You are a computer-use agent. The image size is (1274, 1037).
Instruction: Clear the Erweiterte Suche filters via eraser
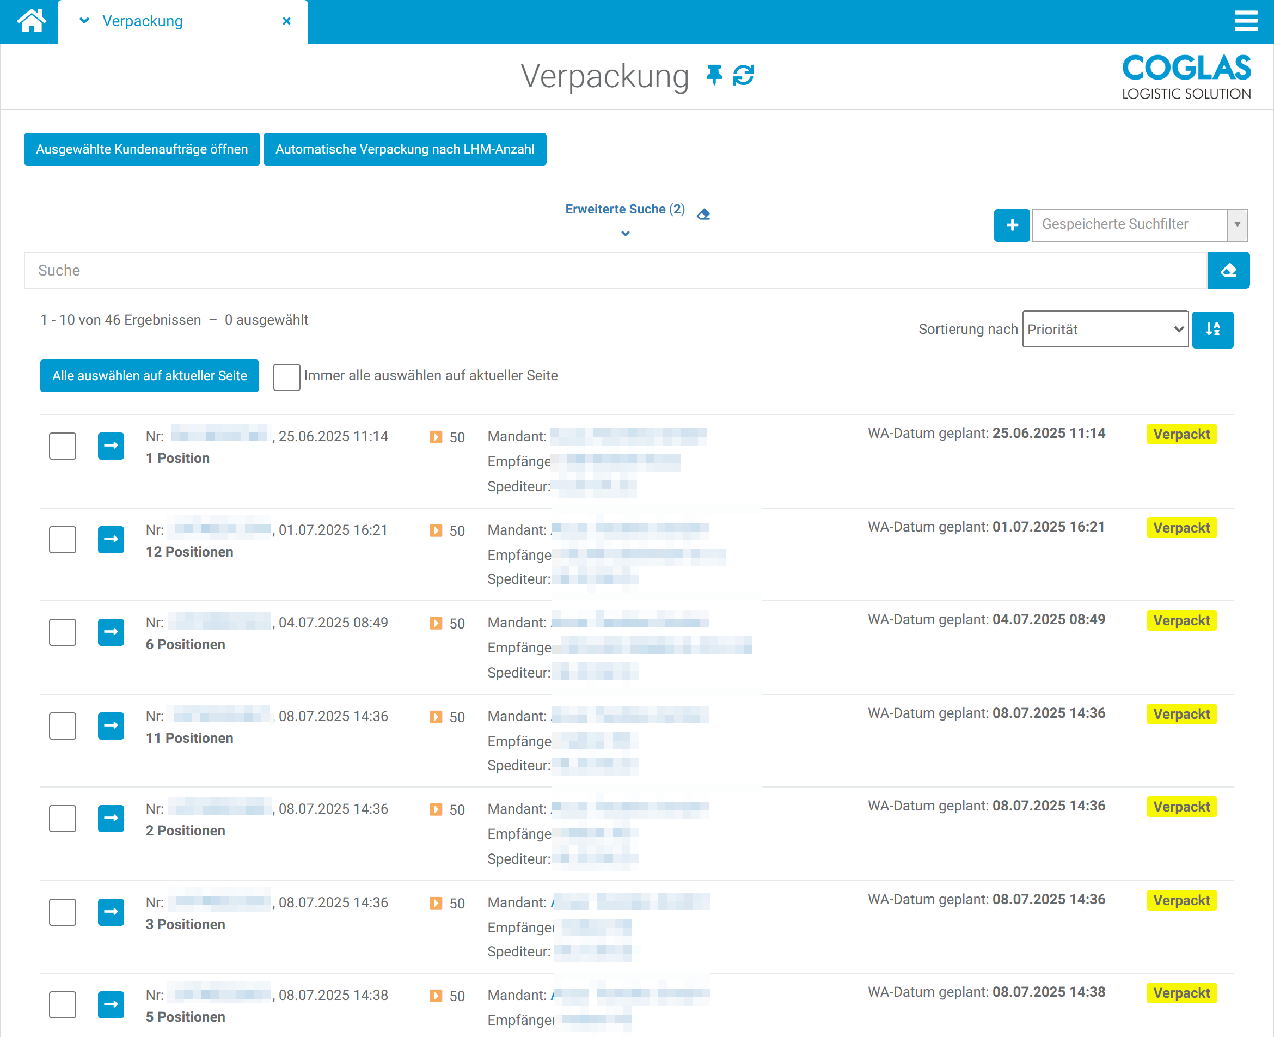tap(703, 214)
